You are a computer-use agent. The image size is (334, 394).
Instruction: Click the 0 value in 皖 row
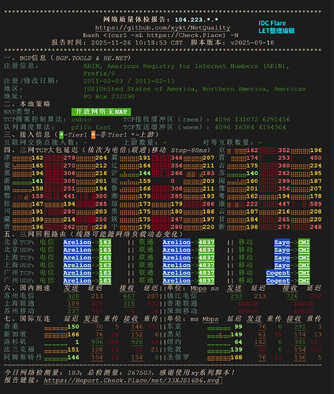pos(173,181)
